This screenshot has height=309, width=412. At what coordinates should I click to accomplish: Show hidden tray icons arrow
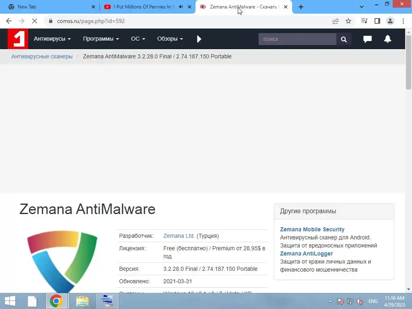(330, 301)
